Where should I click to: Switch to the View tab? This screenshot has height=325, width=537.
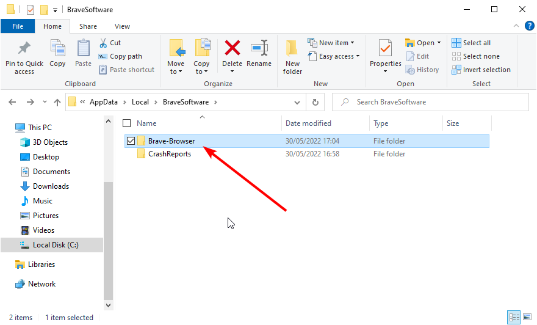(x=122, y=26)
